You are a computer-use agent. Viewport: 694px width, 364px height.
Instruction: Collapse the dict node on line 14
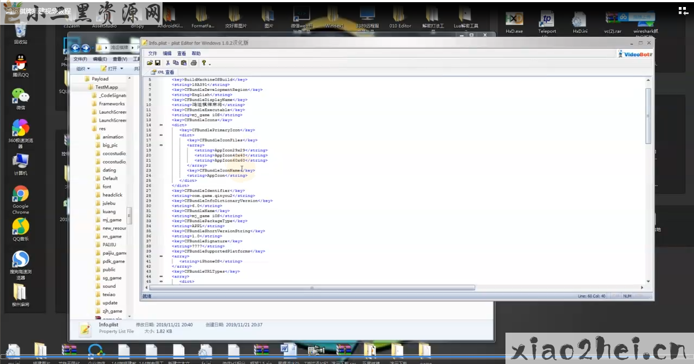tap(161, 125)
